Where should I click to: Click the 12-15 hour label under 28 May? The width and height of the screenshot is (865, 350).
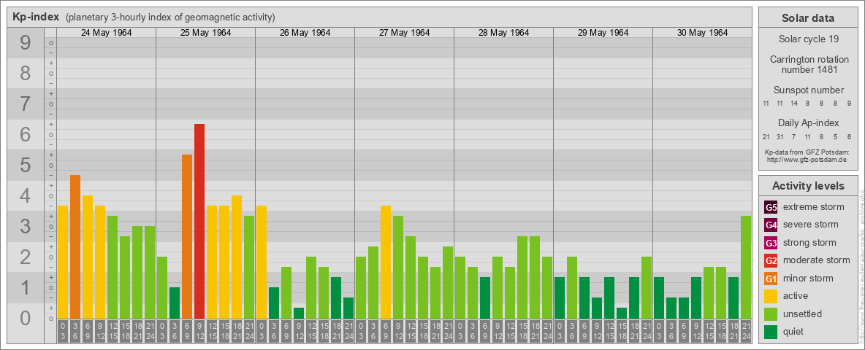point(510,332)
